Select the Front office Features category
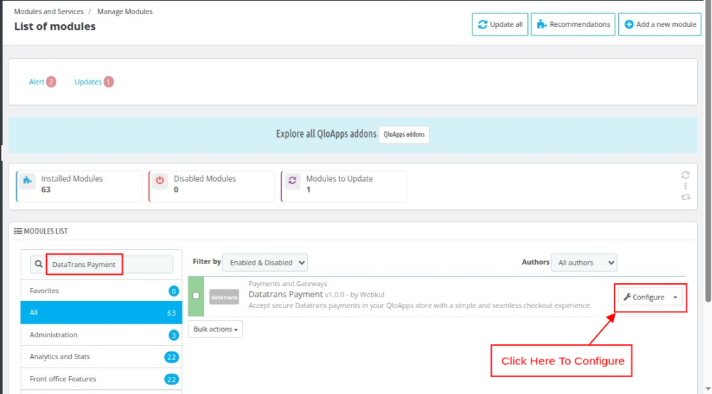The image size is (712, 394). 102,378
